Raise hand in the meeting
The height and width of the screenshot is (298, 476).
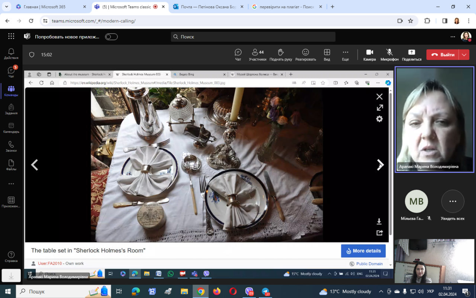[x=281, y=54]
